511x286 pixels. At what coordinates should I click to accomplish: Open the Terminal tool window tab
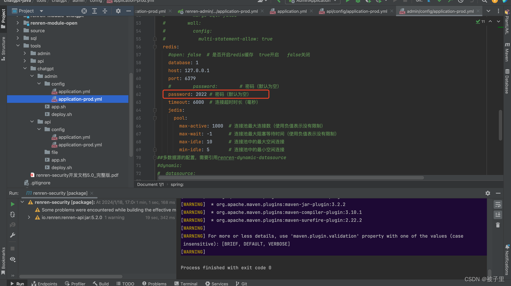[186, 284]
